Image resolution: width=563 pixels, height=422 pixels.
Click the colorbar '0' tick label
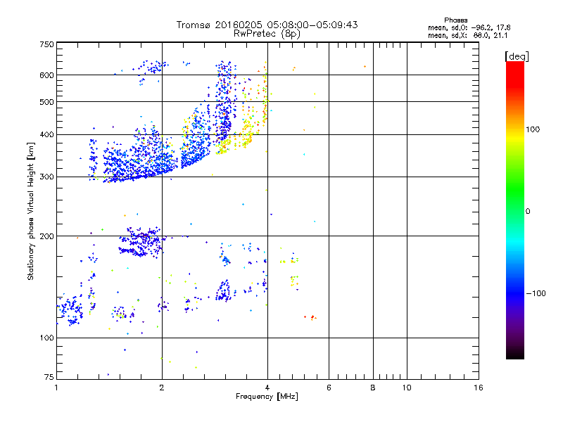528,212
